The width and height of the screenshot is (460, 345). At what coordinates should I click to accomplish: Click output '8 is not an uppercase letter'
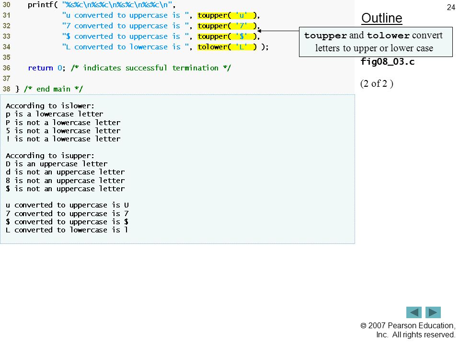click(65, 181)
